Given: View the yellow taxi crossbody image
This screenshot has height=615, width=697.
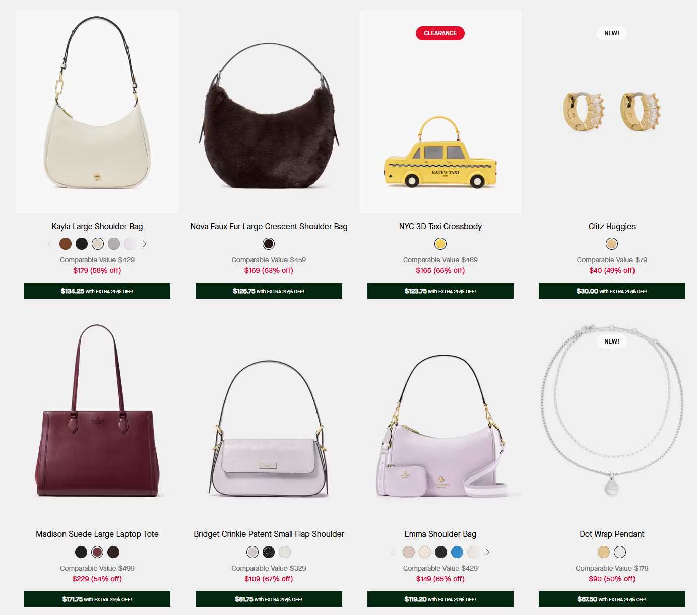Looking at the screenshot, I should 440,112.
